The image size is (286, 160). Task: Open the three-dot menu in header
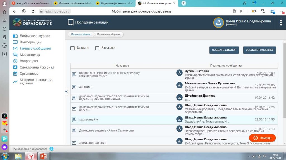pyautogui.click(x=281, y=23)
